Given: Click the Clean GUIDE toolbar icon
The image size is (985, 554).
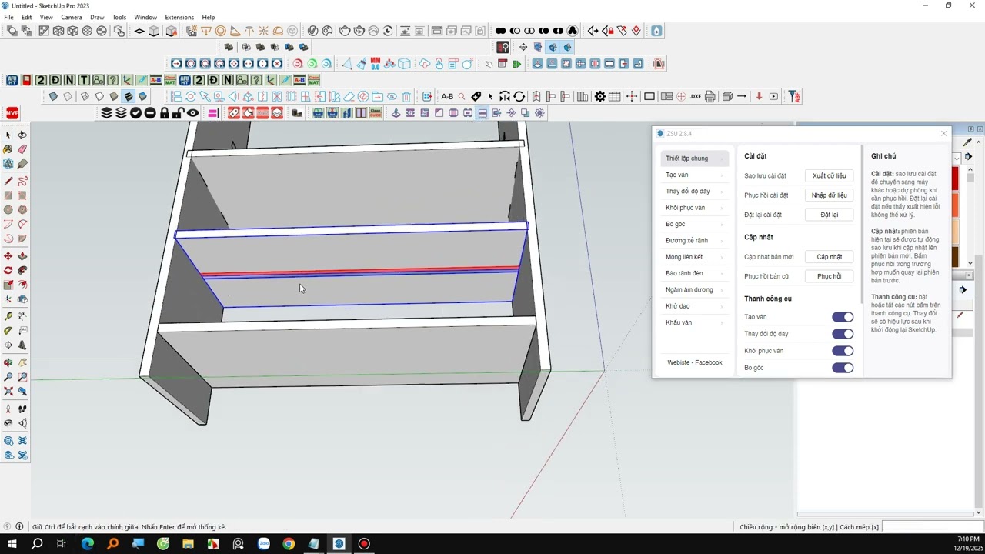Looking at the screenshot, I should coord(376,113).
